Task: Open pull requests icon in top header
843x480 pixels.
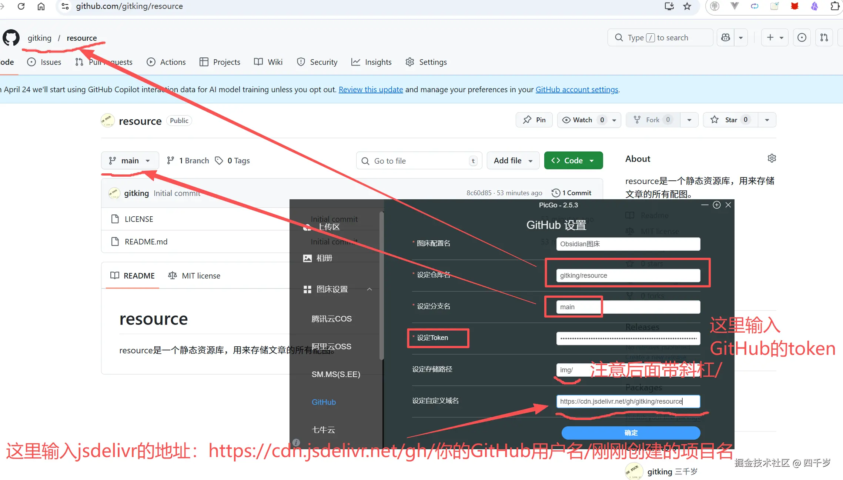Action: click(x=824, y=37)
